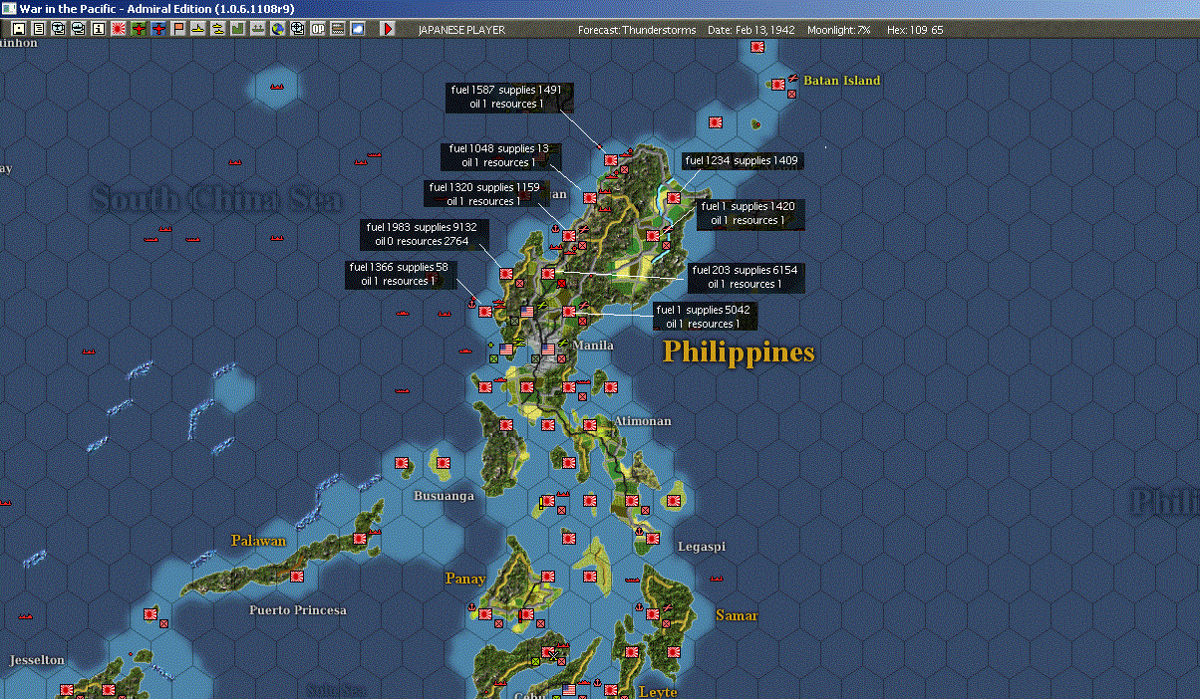
Task: Click the Samar island label
Action: pyautogui.click(x=737, y=615)
